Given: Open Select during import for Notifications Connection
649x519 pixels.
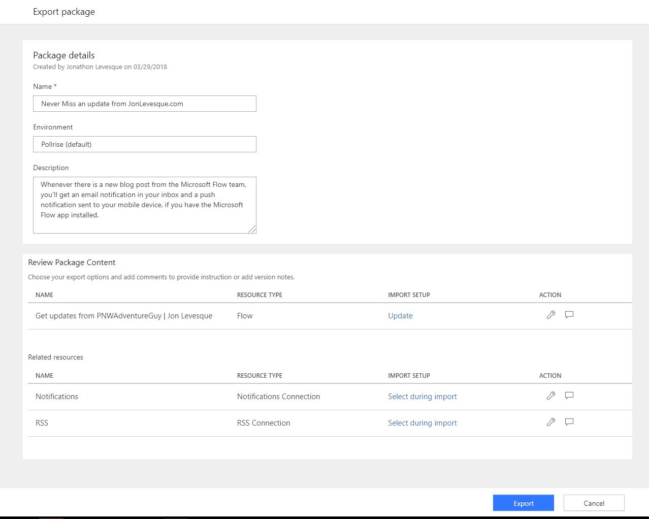Looking at the screenshot, I should 422,396.
